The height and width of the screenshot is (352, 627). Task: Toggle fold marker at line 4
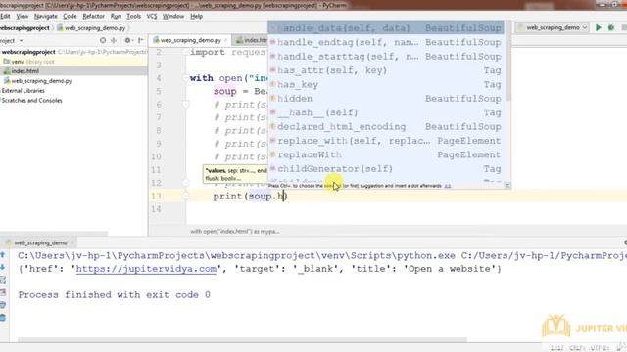pyautogui.click(x=186, y=78)
